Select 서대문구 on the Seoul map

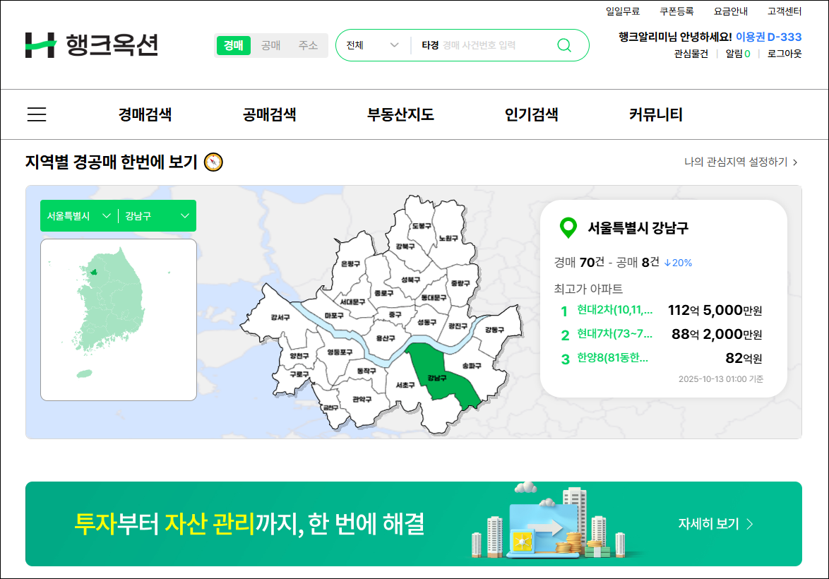(352, 302)
